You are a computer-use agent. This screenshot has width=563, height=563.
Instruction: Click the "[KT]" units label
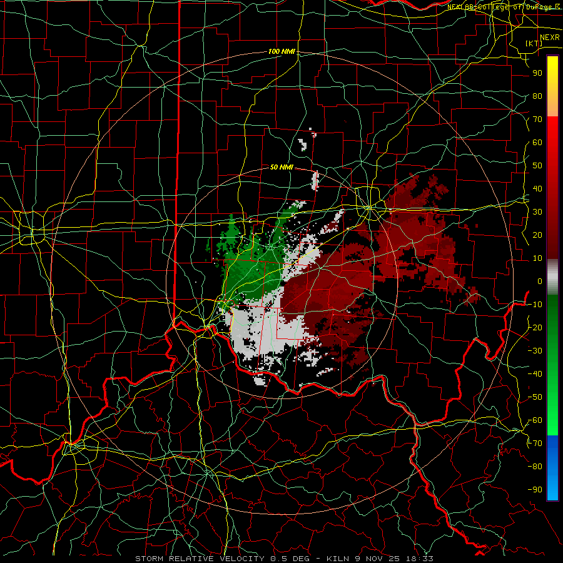coord(534,43)
